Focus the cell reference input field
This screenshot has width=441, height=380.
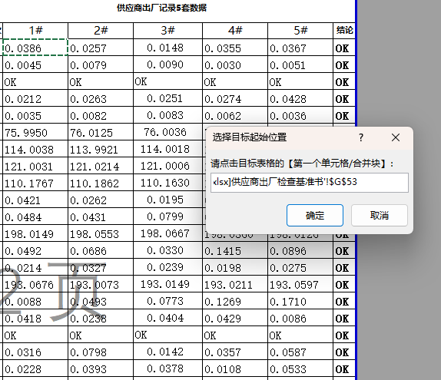(310, 183)
